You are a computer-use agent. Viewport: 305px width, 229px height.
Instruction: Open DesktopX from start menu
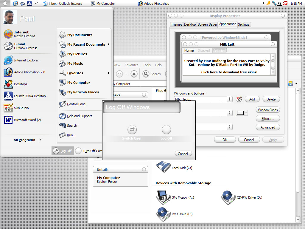(16, 84)
